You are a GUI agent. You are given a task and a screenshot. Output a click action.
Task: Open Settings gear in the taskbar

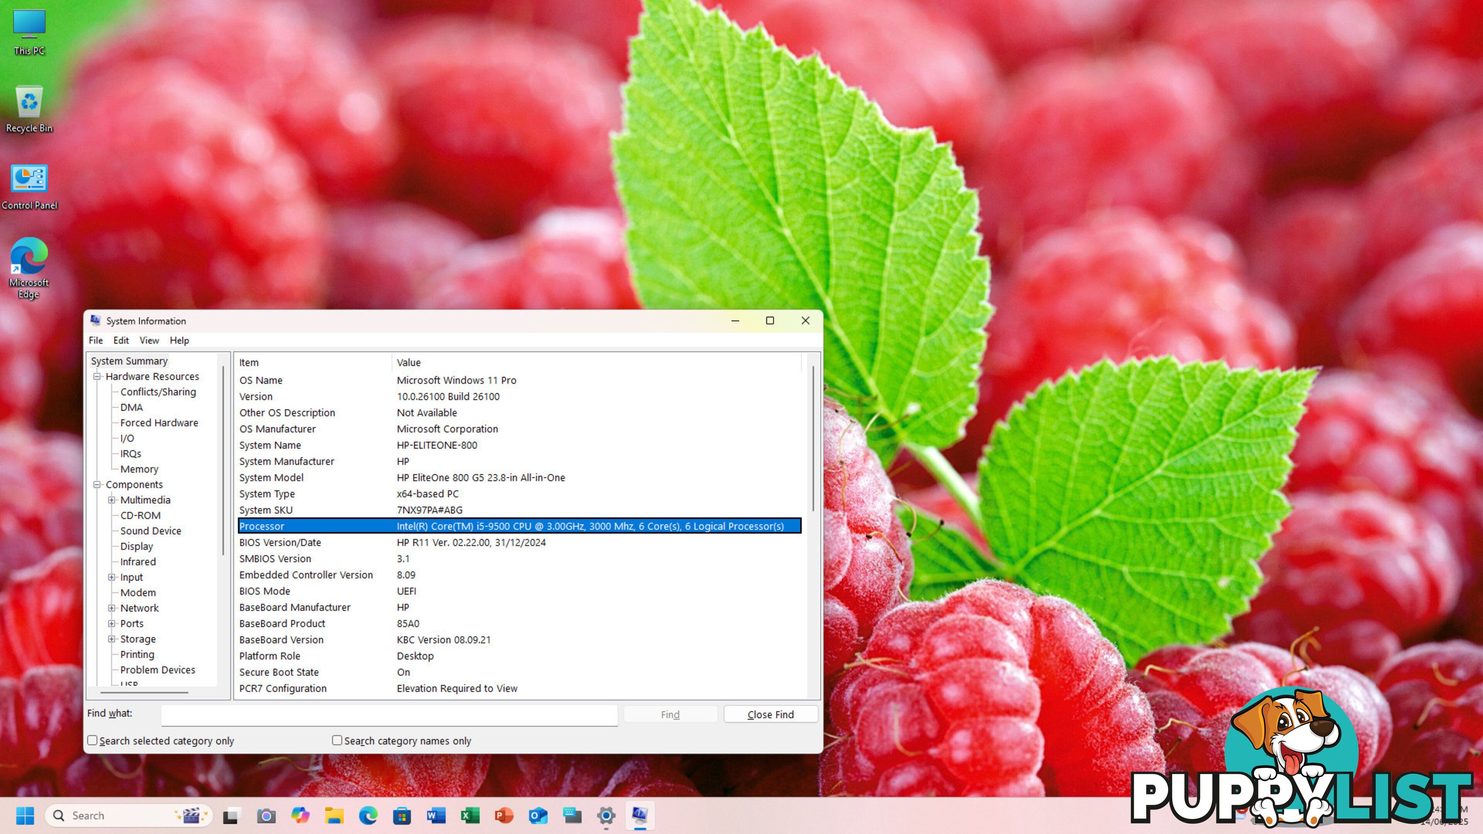point(606,815)
